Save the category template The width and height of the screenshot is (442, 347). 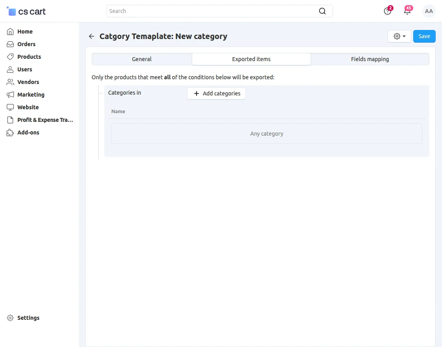click(424, 36)
